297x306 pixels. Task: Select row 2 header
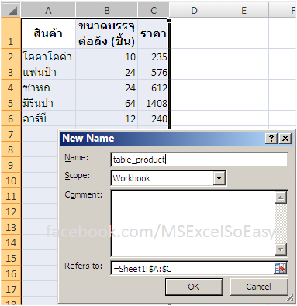11,57
